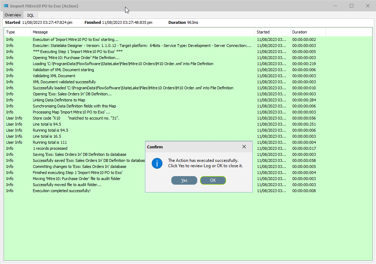Viewport: 376px width, 264px height.
Task: Click the Duration 963ms label
Action: coord(183,22)
